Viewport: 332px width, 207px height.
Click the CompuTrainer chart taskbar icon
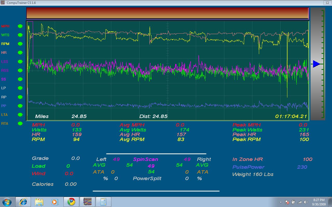tap(87, 202)
